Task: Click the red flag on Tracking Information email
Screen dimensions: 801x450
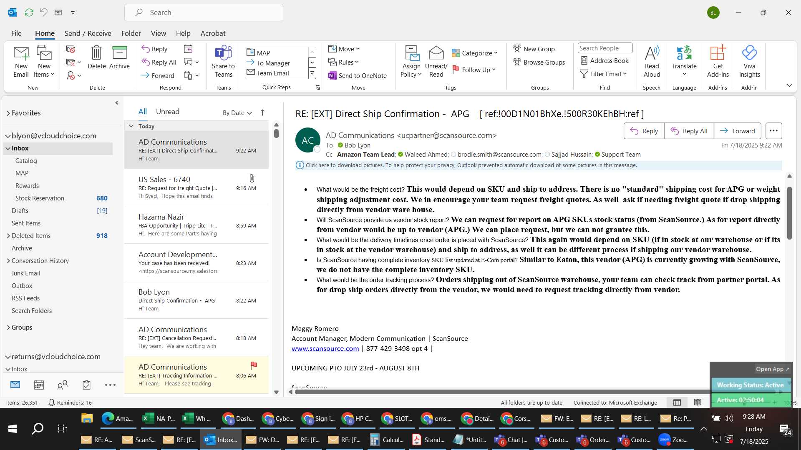Action: 253,365
